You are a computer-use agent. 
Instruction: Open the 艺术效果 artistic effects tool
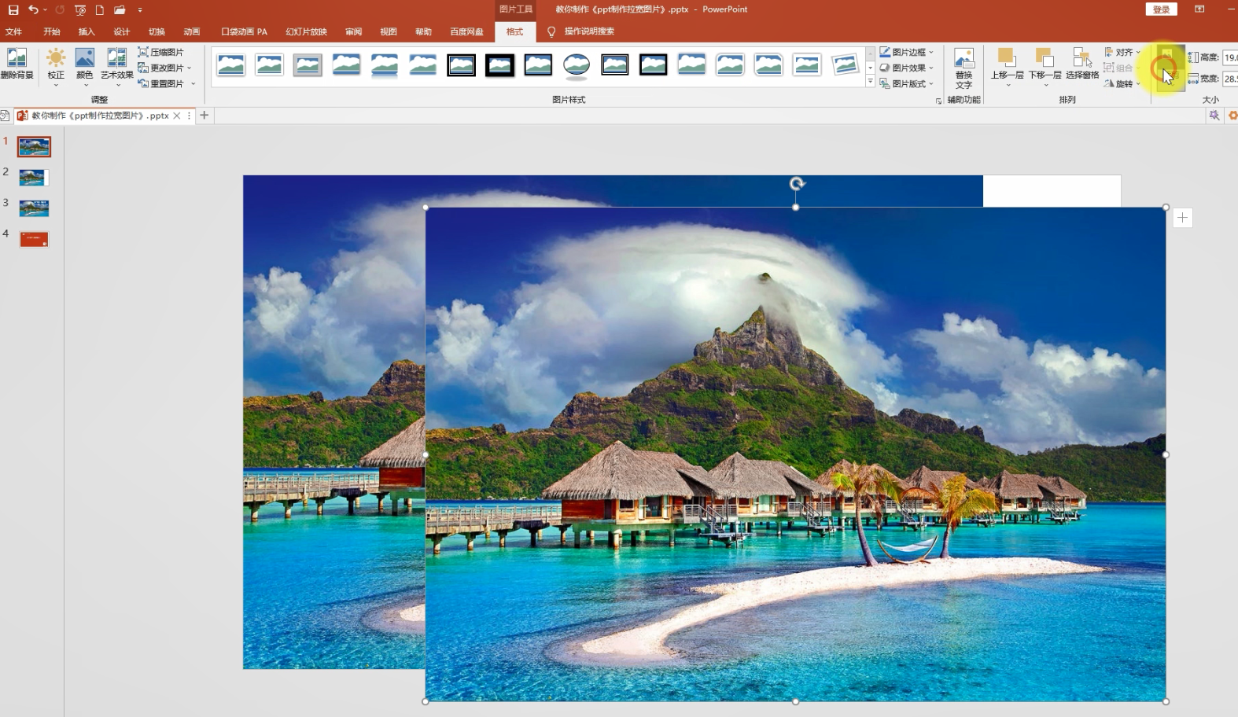(x=116, y=63)
